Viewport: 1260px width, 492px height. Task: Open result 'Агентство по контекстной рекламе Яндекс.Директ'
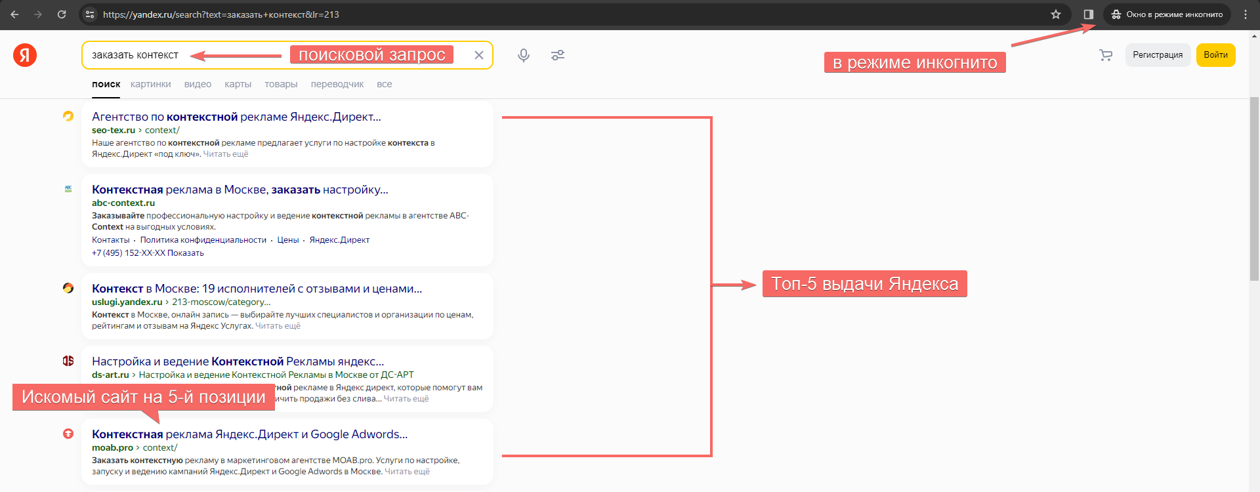pos(236,117)
